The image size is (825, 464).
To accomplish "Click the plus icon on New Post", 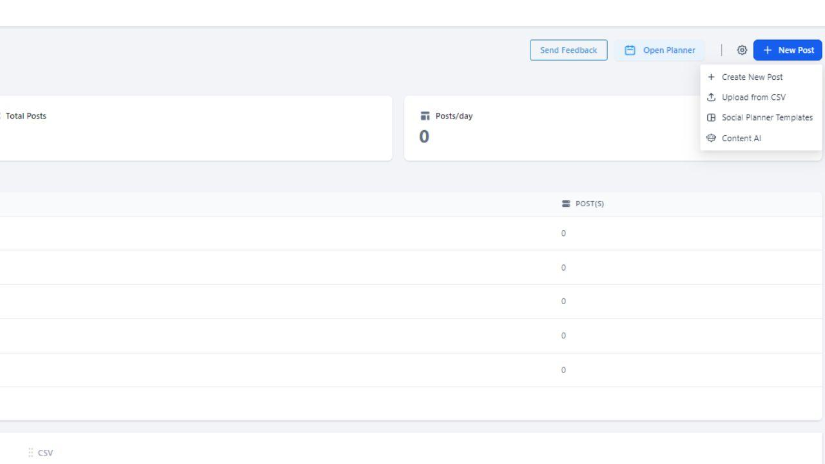I will tap(767, 50).
